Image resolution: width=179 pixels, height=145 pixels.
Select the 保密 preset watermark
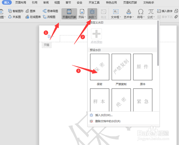(x=100, y=67)
